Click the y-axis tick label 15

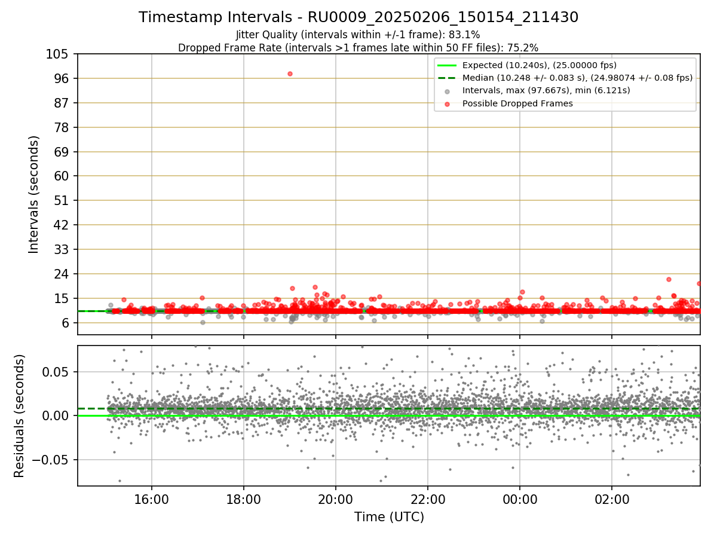point(62,298)
